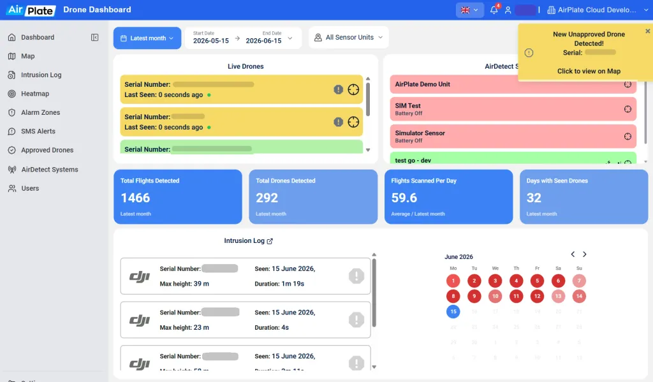Click the Users people icon
653x382 pixels.
point(11,188)
